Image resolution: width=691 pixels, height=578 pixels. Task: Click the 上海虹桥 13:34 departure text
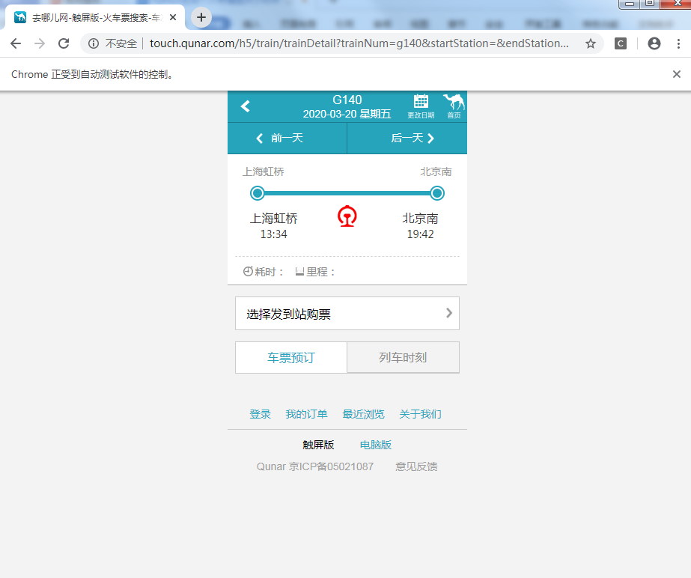pos(274,225)
